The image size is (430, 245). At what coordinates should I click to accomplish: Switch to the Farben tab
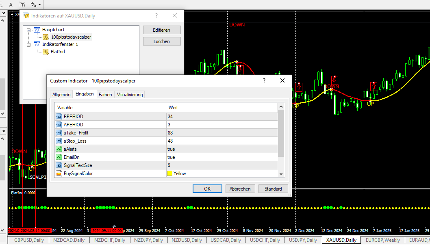(x=105, y=95)
